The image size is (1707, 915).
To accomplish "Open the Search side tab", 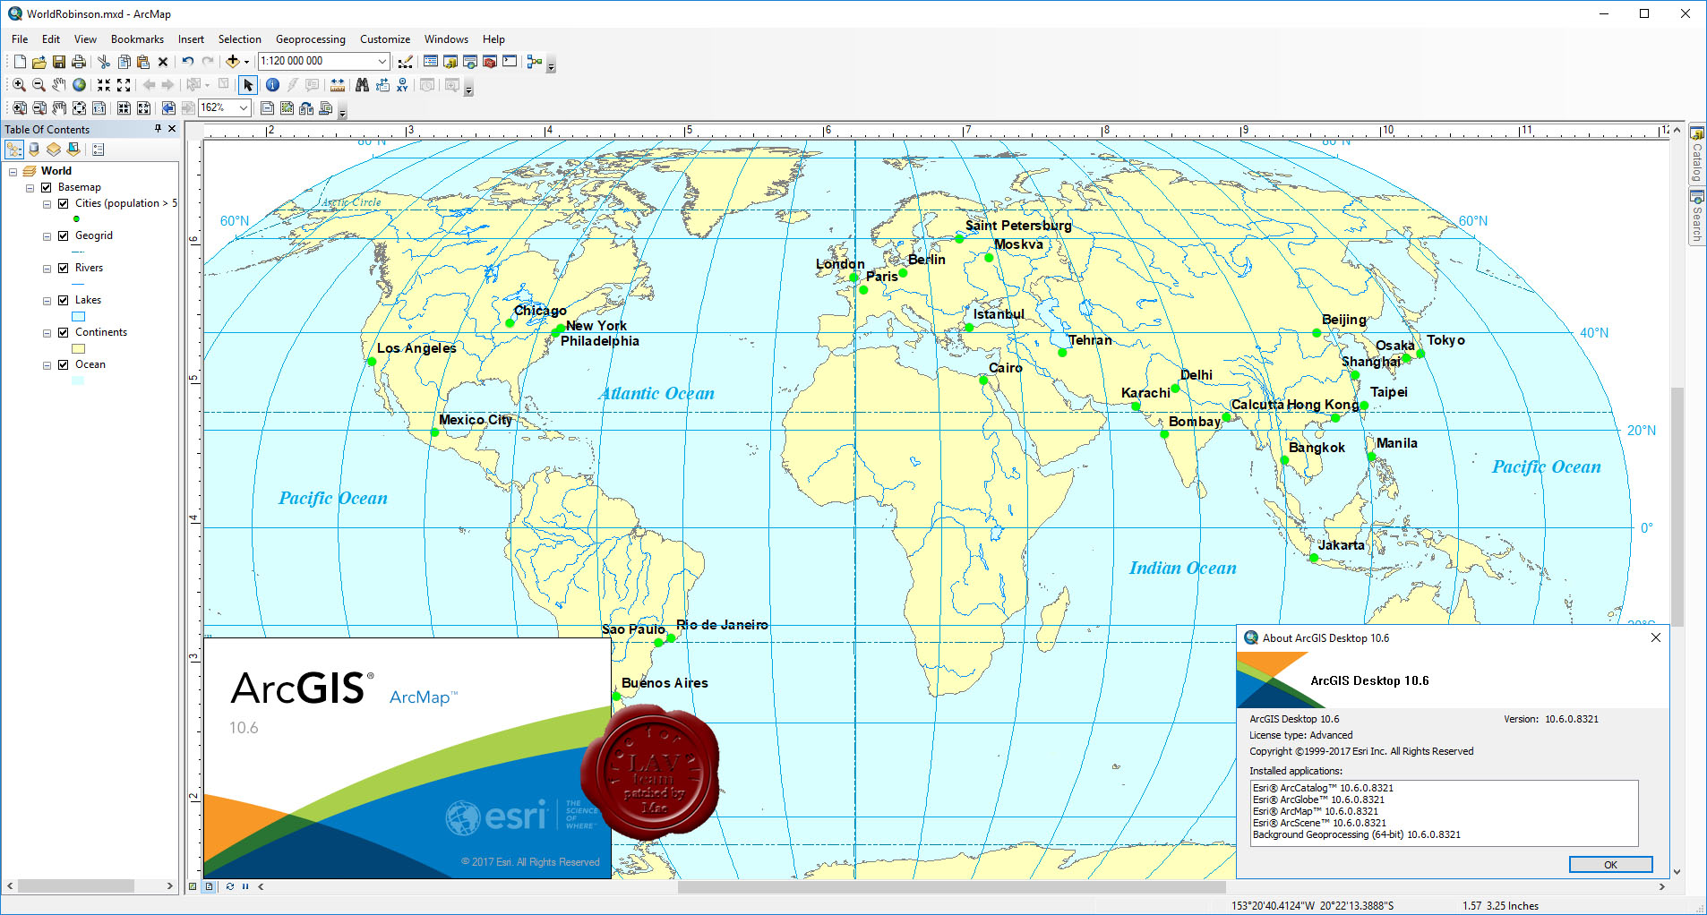I will tap(1696, 216).
